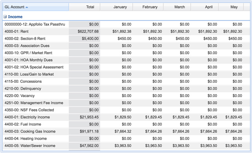The width and height of the screenshot is (252, 153).
Task: Click Cooking Gas Income January value $7,664.32
Action: (123, 131)
